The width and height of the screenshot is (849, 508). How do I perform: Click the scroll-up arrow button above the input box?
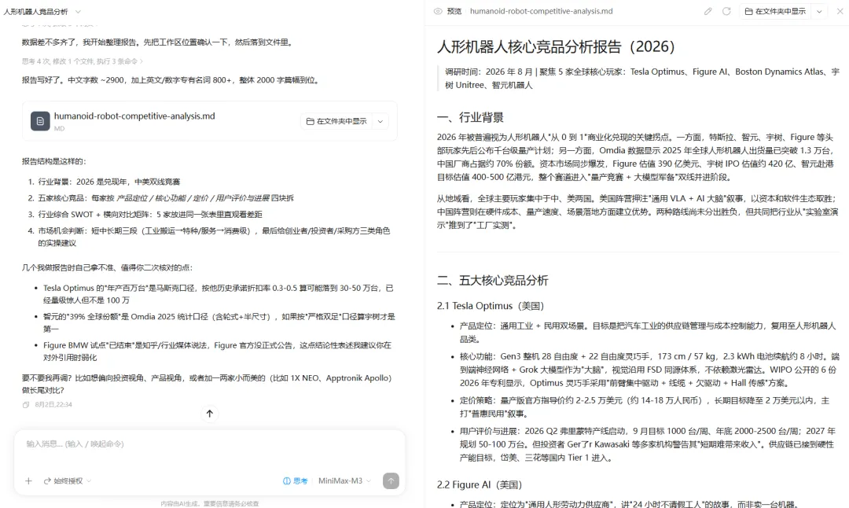[x=210, y=414]
